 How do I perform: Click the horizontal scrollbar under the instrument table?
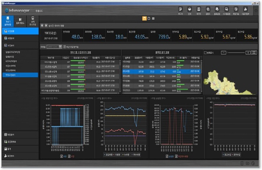point(80,93)
